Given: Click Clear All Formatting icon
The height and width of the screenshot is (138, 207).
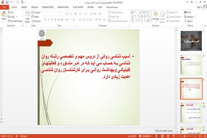Looking at the screenshot, I should click(75, 14).
